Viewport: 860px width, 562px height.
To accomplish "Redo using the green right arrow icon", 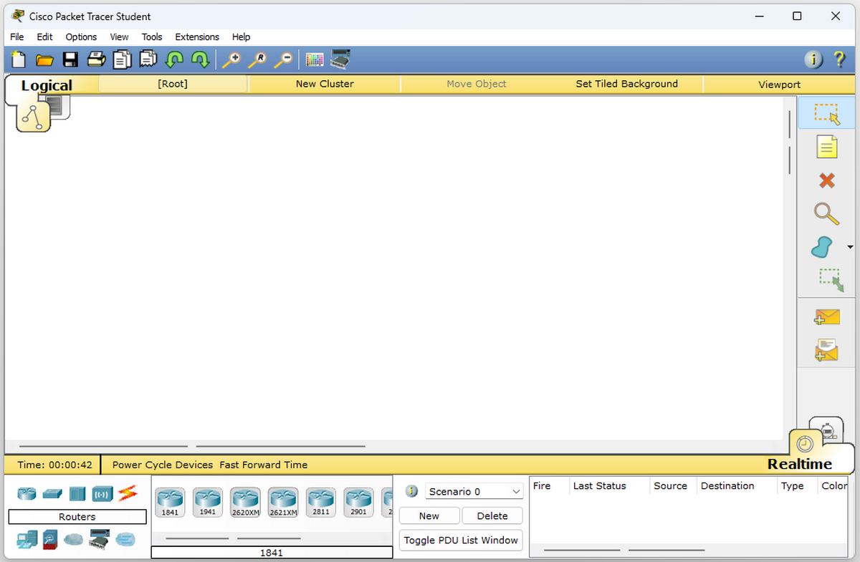I will pyautogui.click(x=200, y=59).
